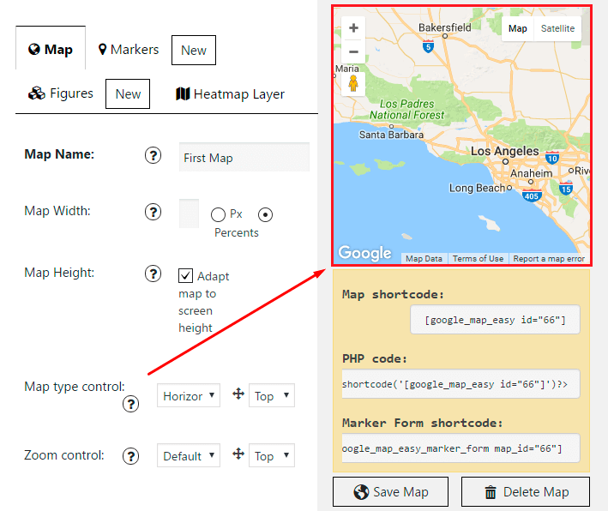Switch preview to Satellite view

point(557,28)
